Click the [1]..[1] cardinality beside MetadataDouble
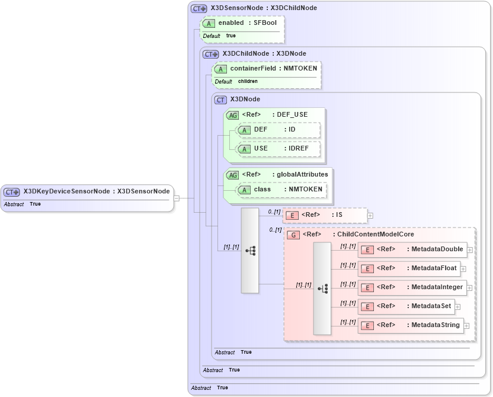This screenshot has width=493, height=397. 348,246
